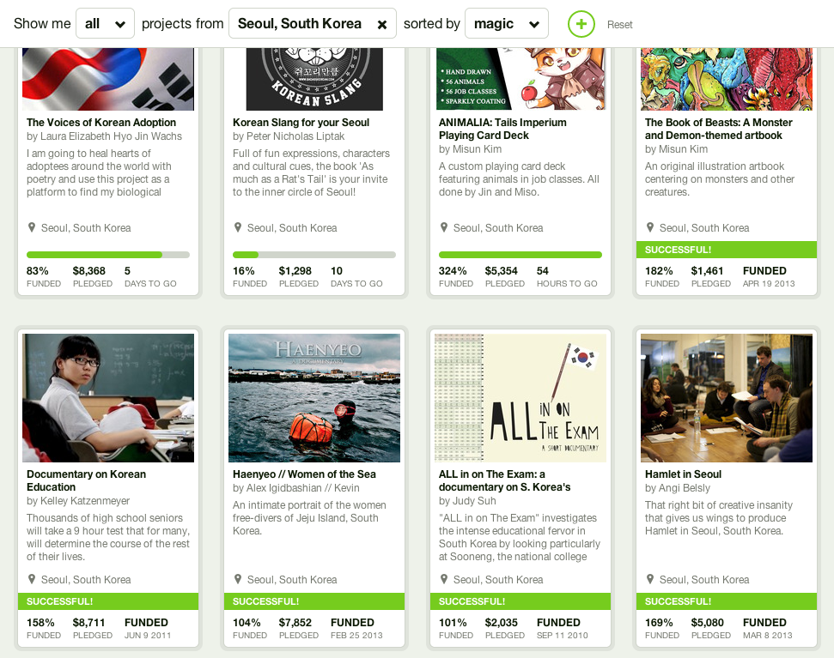Click location pin on Hamlet in Seoul card

[650, 579]
